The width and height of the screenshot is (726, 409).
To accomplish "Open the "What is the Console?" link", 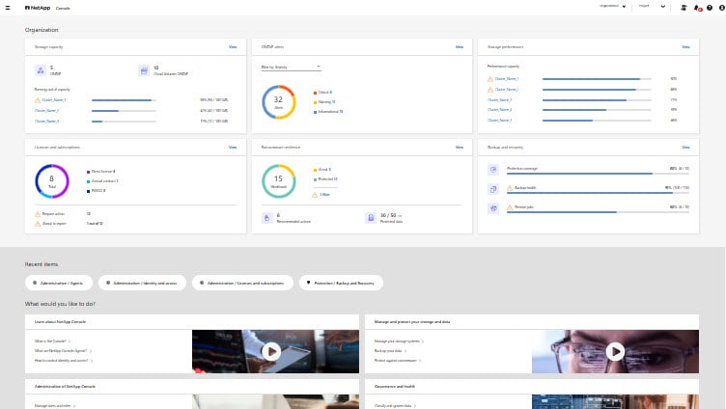I will tap(49, 341).
